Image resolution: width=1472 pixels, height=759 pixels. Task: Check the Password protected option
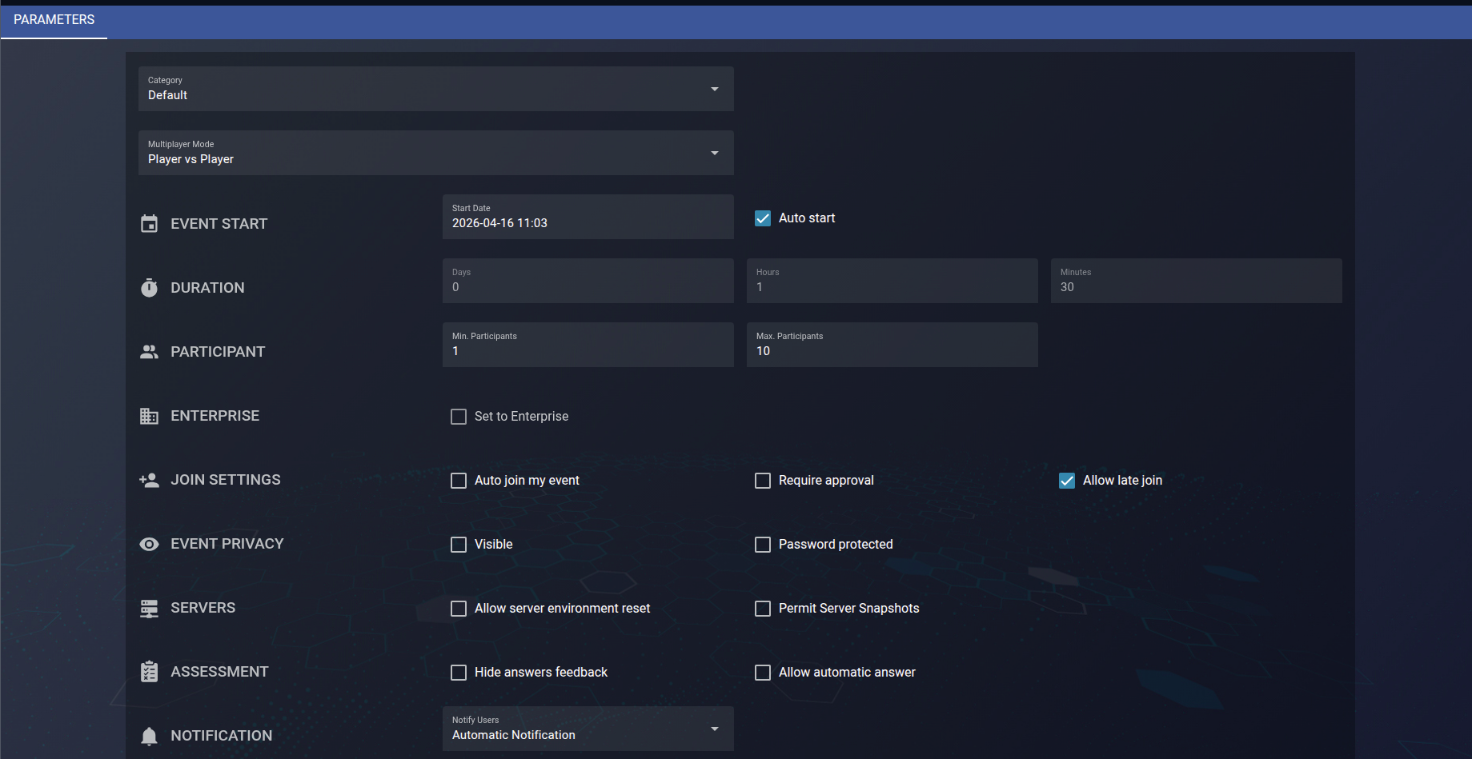coord(763,545)
